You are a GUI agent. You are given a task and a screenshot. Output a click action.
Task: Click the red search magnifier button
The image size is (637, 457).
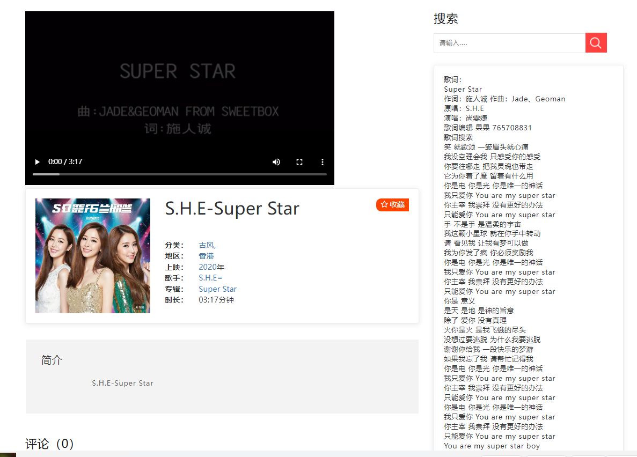coord(596,43)
